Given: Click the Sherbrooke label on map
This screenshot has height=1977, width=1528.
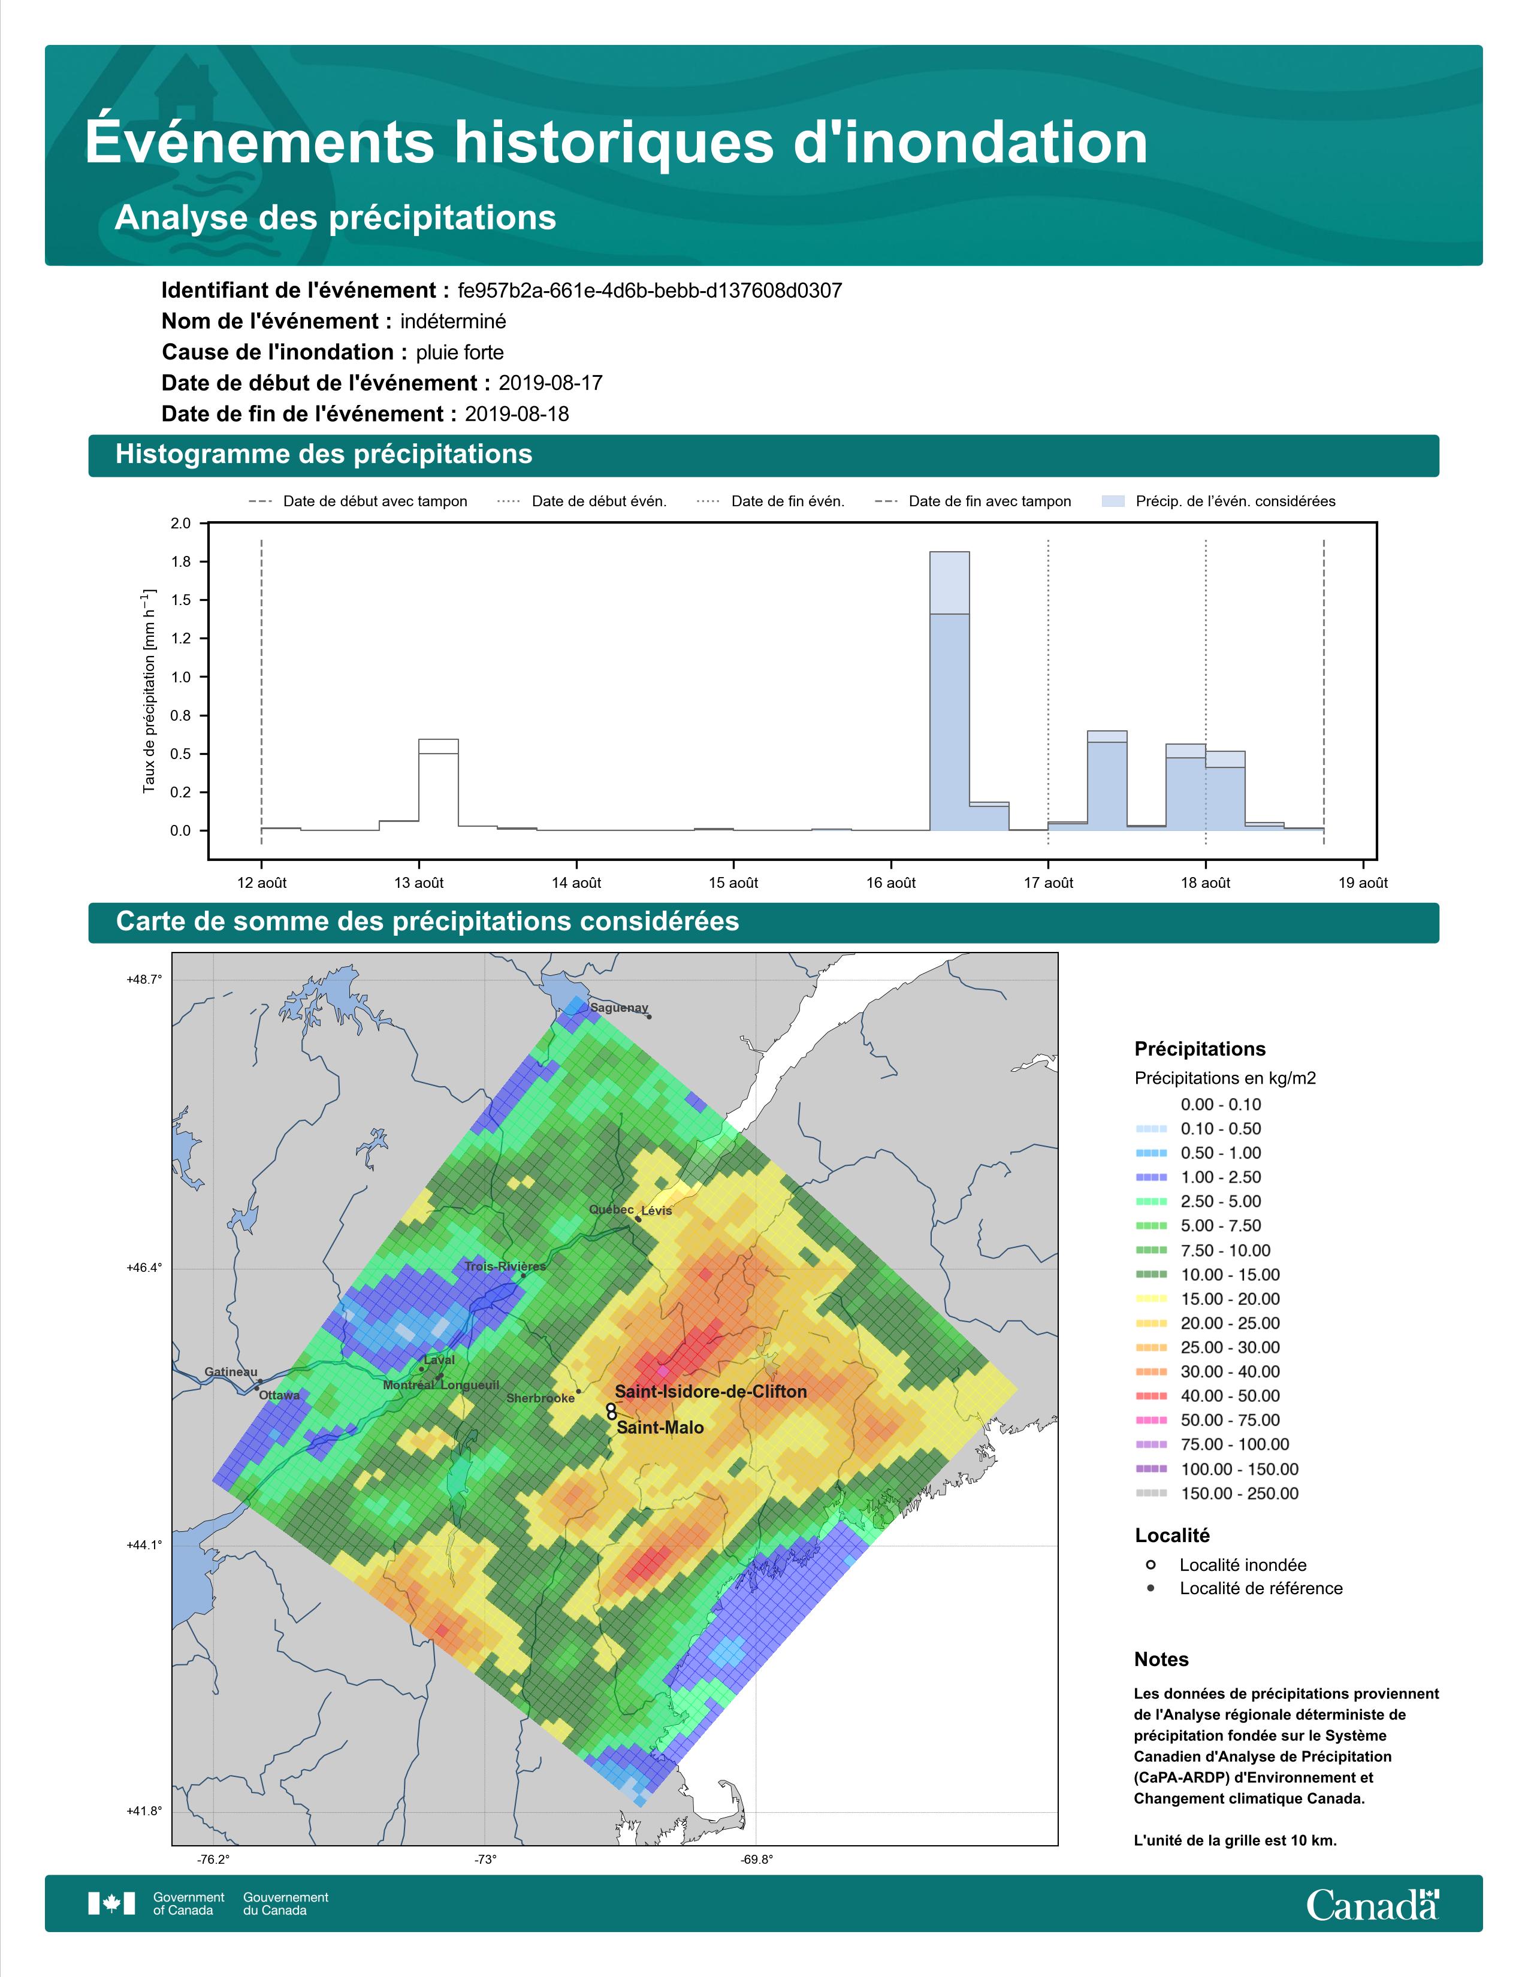Looking at the screenshot, I should click(540, 1398).
